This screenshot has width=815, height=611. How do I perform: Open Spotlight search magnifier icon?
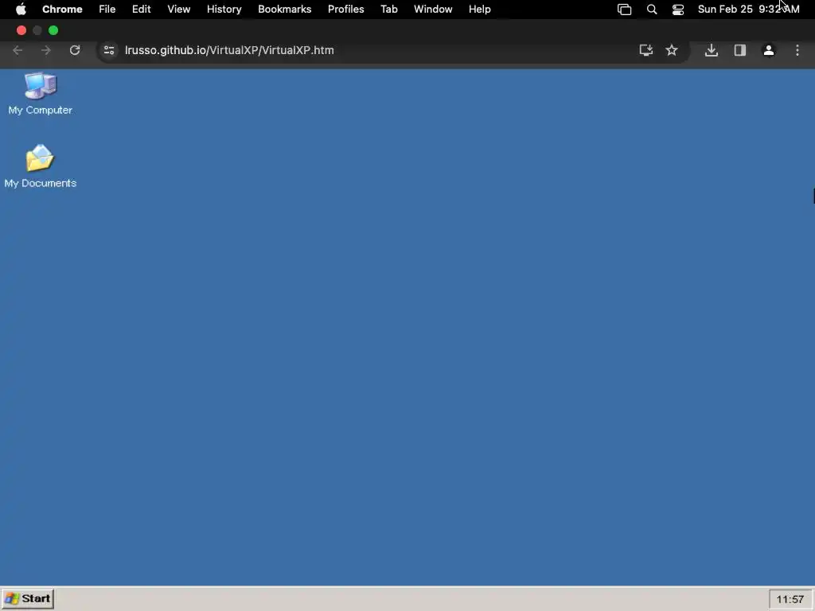tap(652, 10)
